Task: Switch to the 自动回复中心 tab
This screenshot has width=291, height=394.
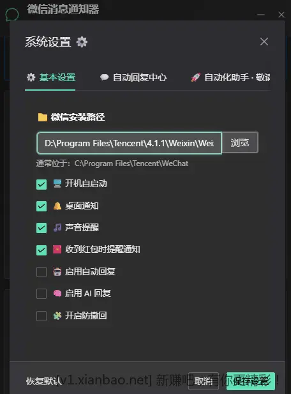Action: [133, 77]
